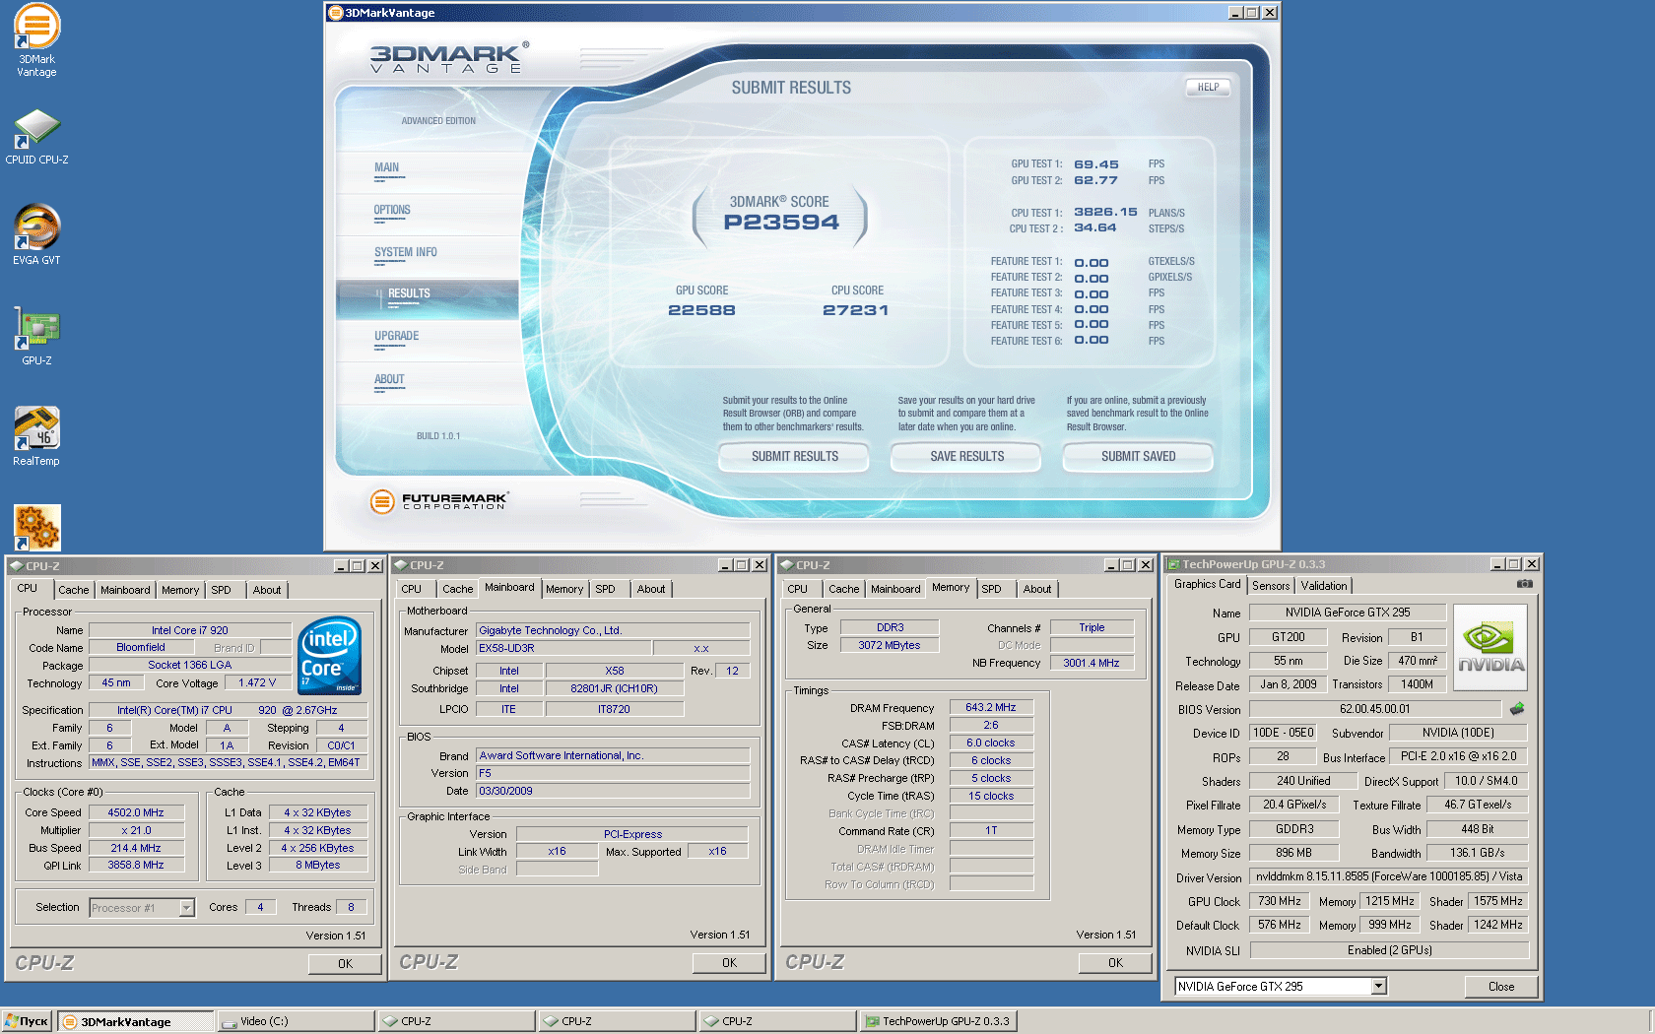
Task: Click the HELP button in 3DMark Vantage
Action: coord(1208,88)
